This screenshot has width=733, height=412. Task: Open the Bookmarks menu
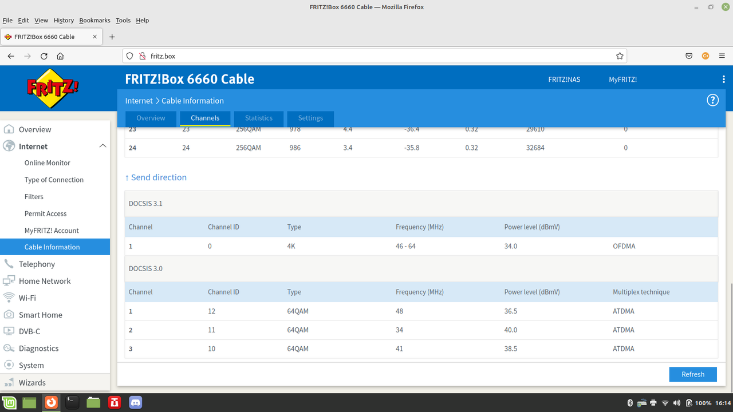point(94,20)
